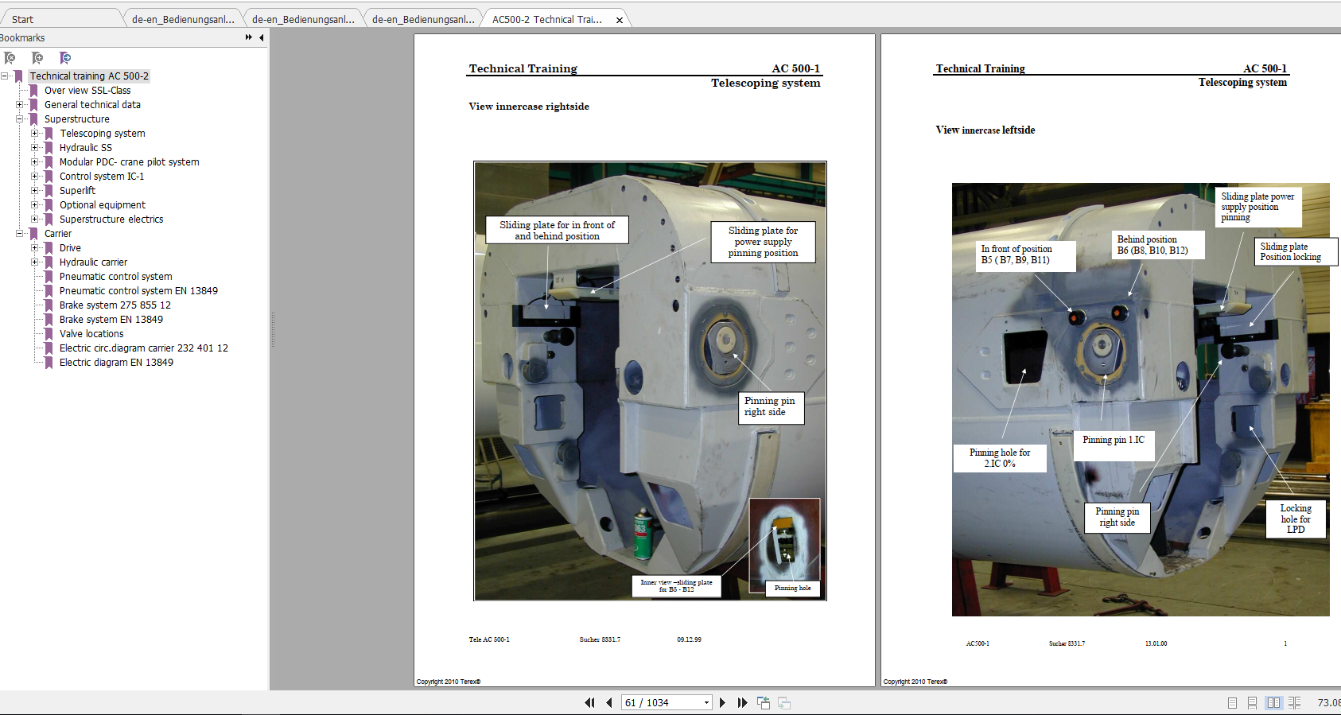Open the Pneumatic control system bookmark

pos(115,277)
